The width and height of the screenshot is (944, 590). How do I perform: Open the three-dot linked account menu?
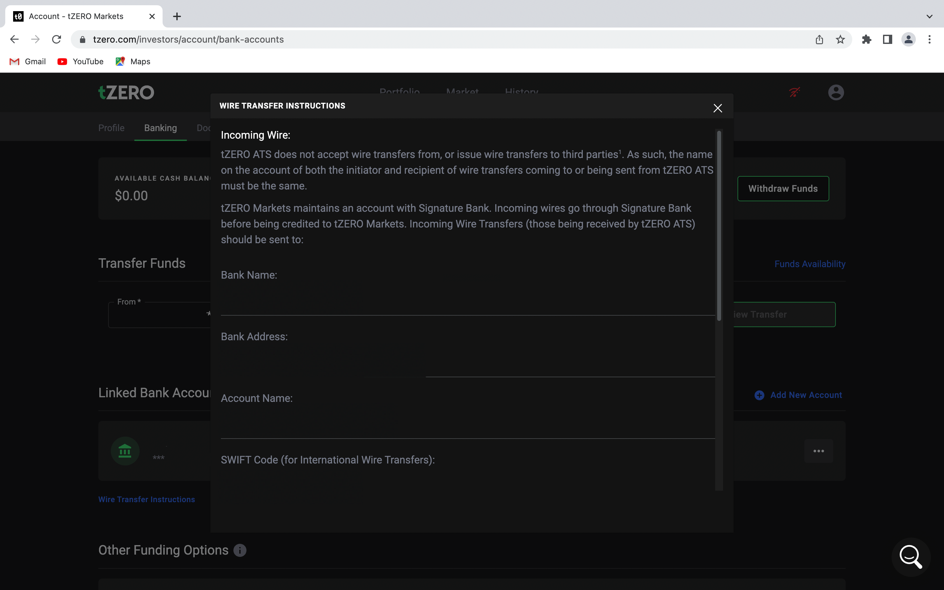point(818,451)
